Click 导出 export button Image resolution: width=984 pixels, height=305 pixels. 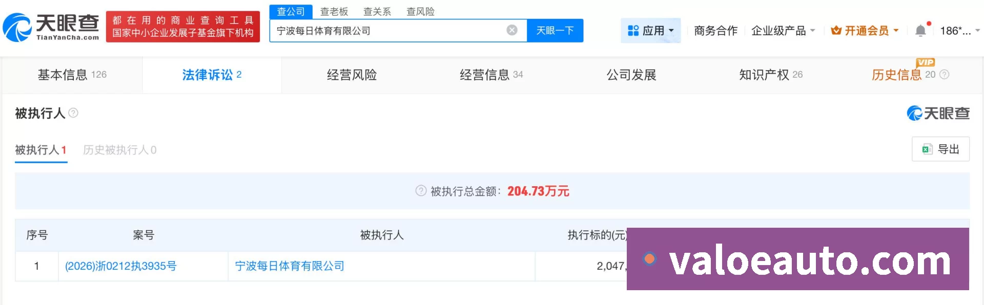click(940, 149)
